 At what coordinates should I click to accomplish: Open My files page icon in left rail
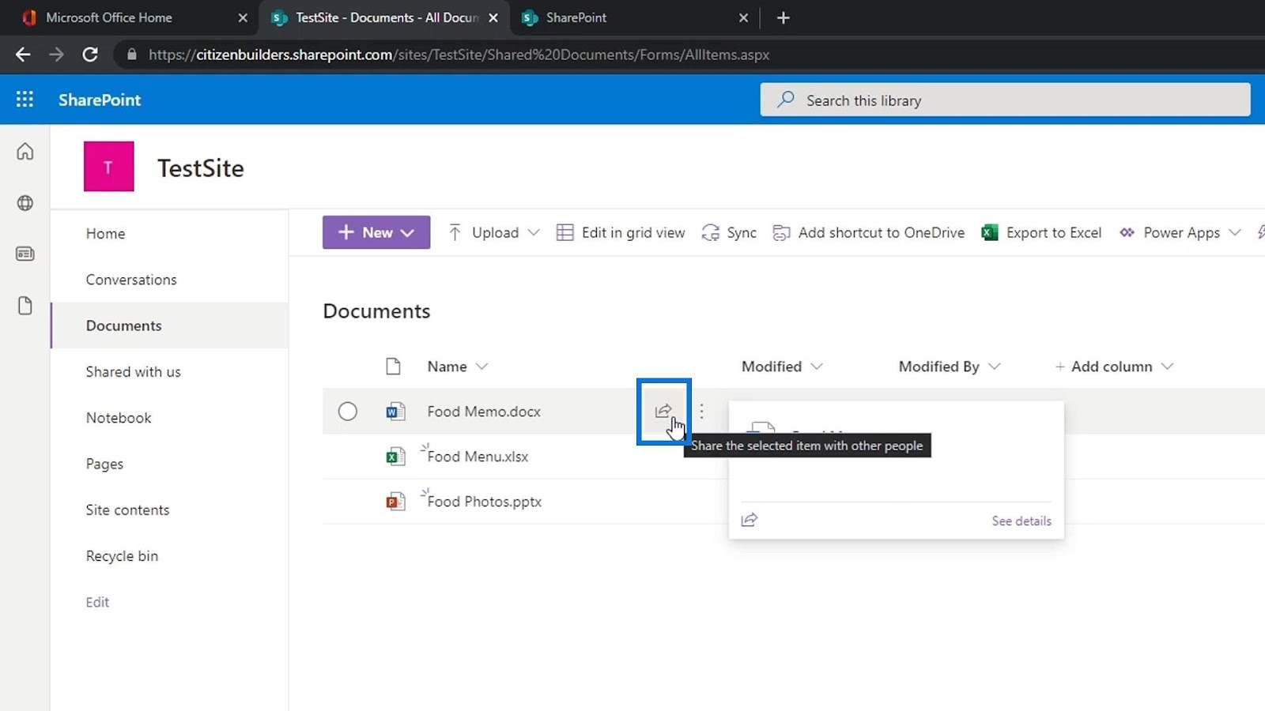(x=25, y=306)
